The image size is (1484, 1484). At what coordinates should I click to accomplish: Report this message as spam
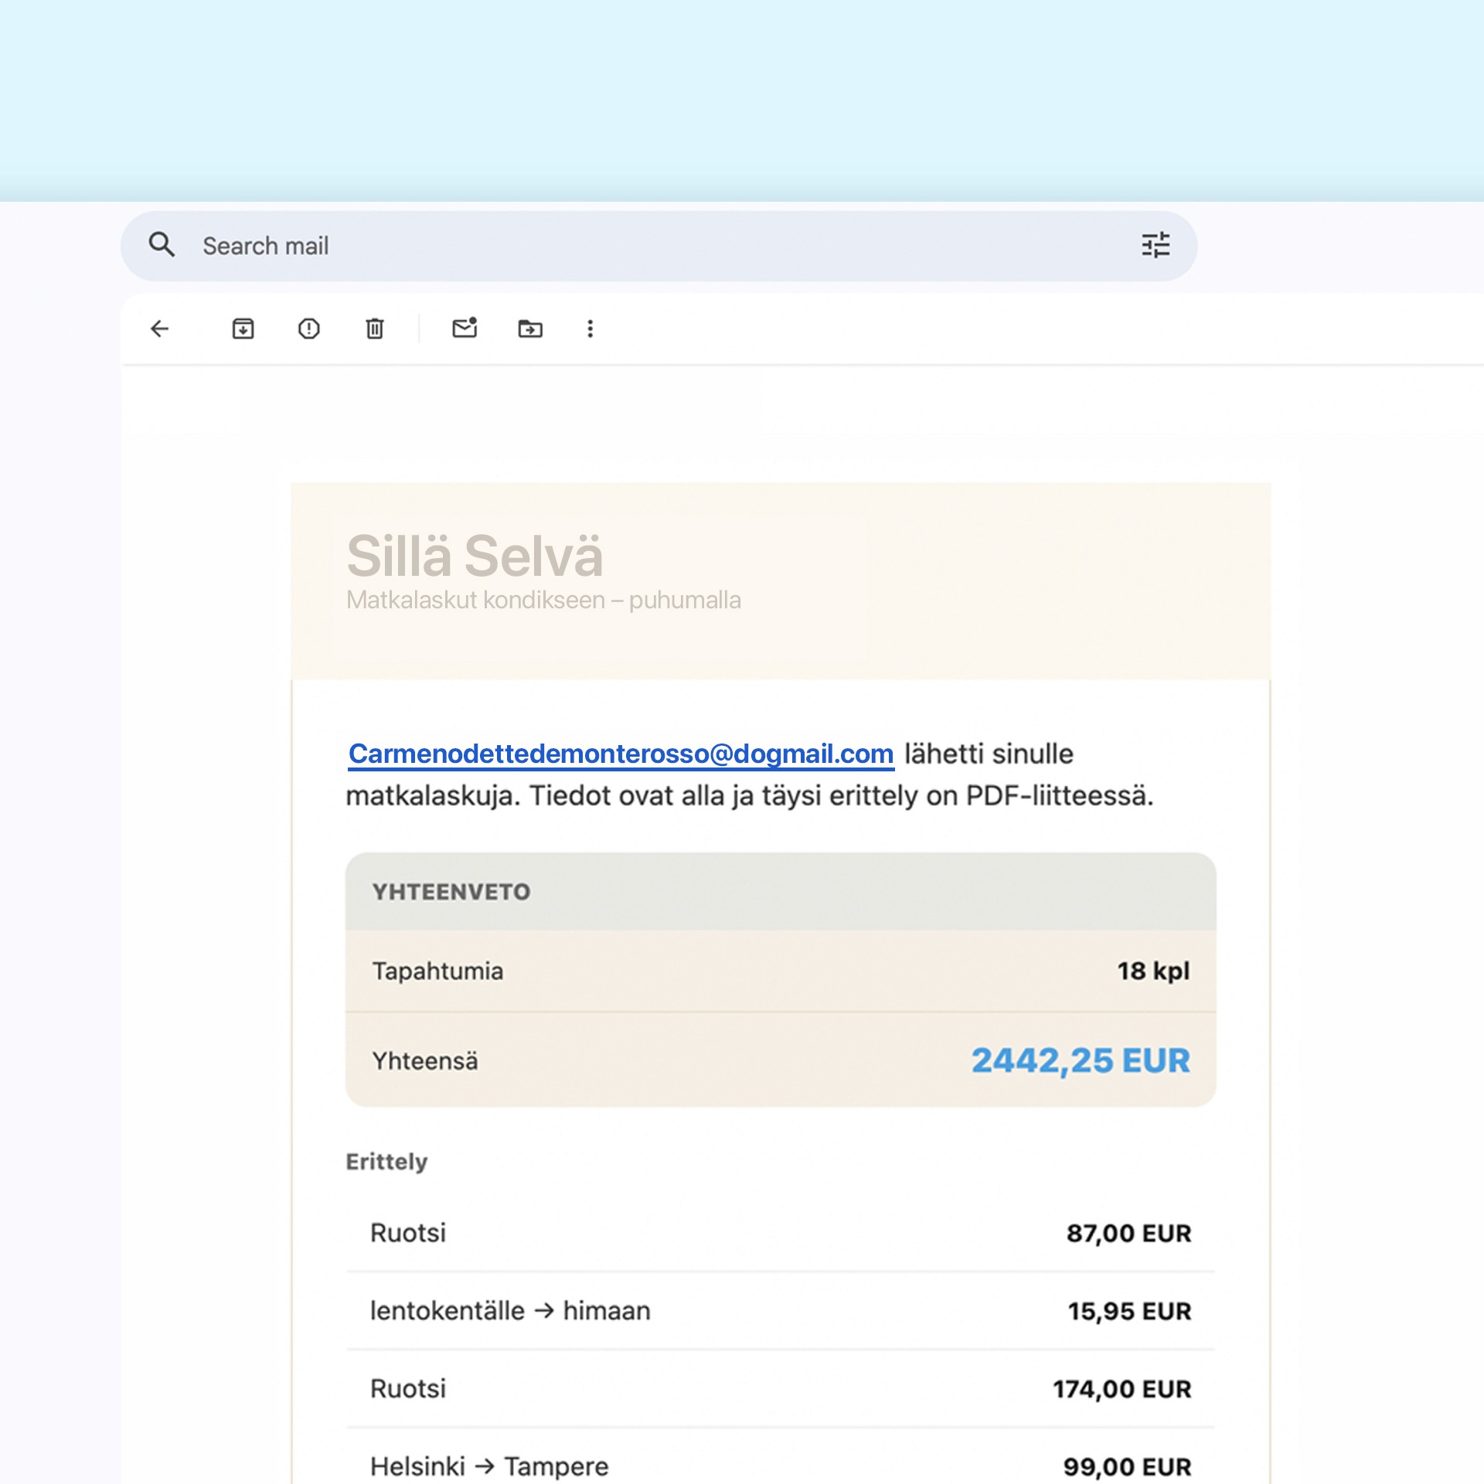(308, 328)
